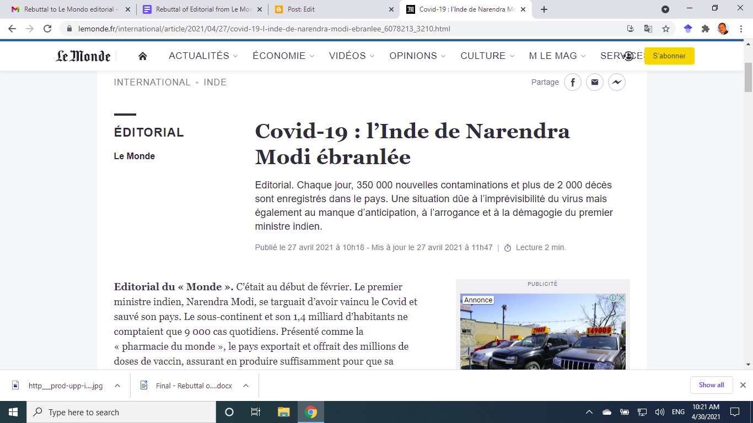
Task: Click the Le Monde logo
Action: pos(83,56)
